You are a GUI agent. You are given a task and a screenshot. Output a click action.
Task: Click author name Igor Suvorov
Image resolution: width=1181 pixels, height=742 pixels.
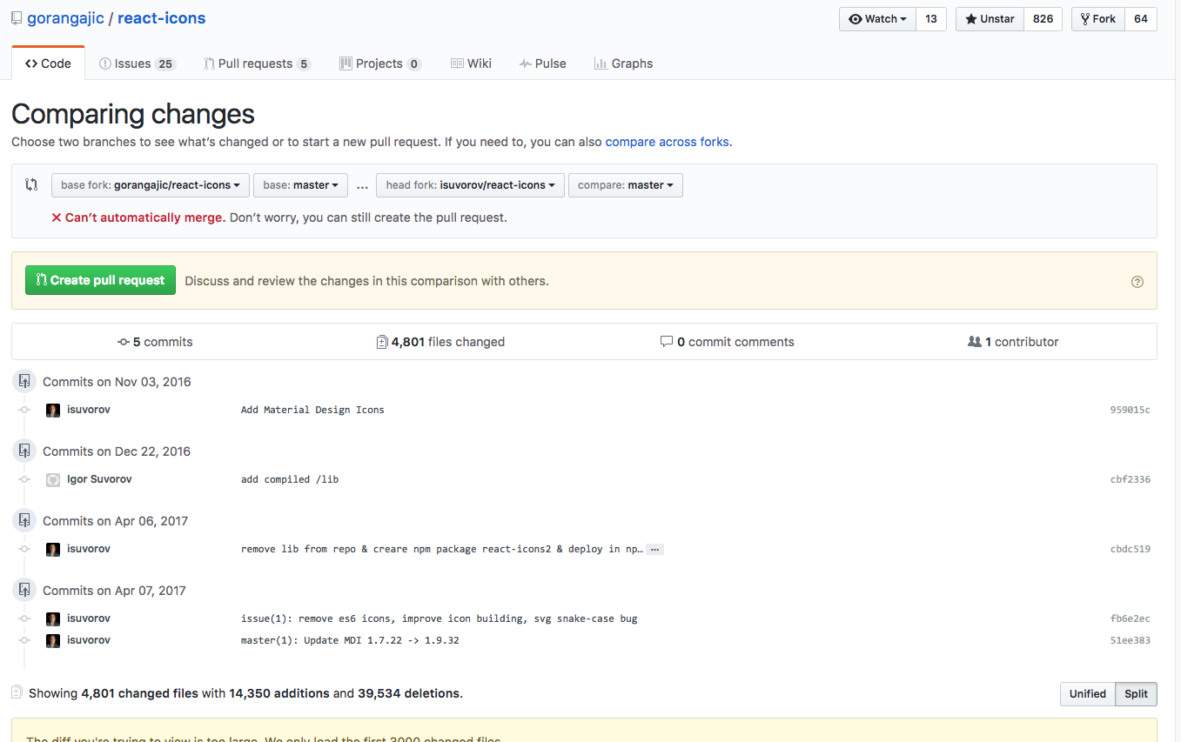[99, 479]
